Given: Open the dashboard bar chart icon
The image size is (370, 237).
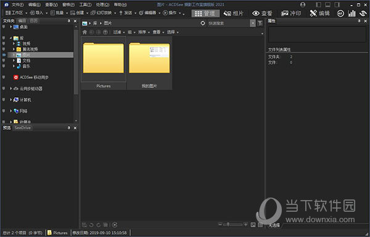Looking at the screenshot, I should [351, 14].
